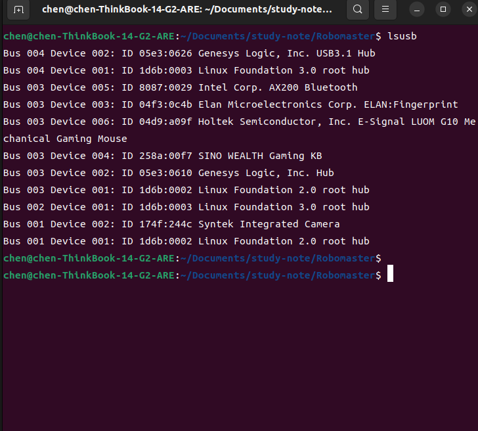The image size is (478, 431).
Task: Open a new terminal tab
Action: 18,10
